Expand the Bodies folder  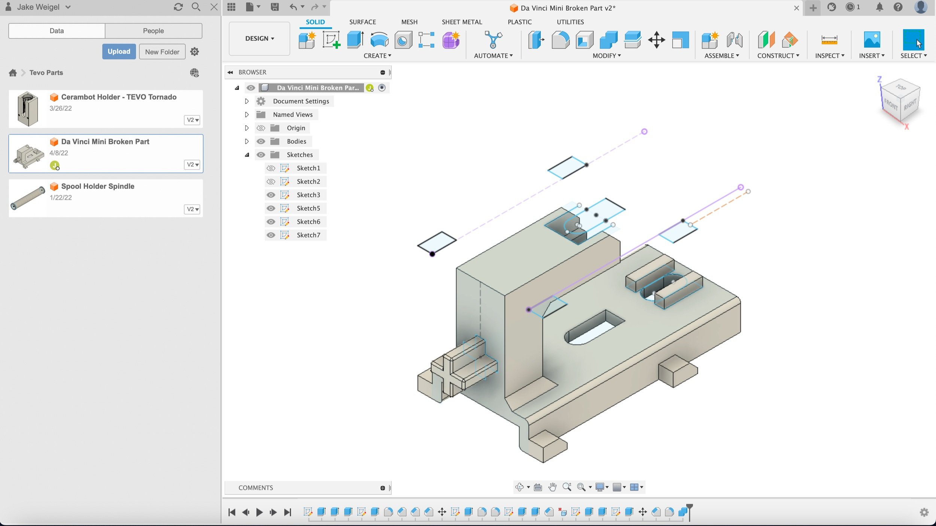pos(247,141)
